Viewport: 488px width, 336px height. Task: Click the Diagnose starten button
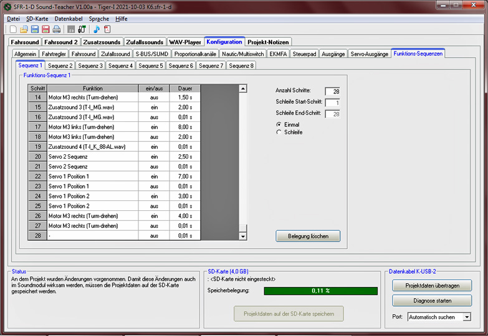coord(432,301)
